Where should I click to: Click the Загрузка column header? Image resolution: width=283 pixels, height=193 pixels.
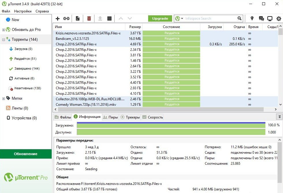coord(212,27)
